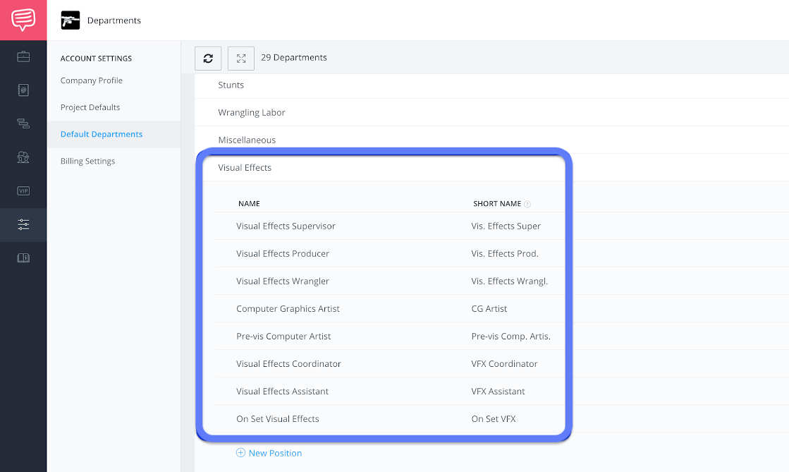The height and width of the screenshot is (472, 789).
Task: Click the company logo thumbnail beside Departments
Action: 71,20
